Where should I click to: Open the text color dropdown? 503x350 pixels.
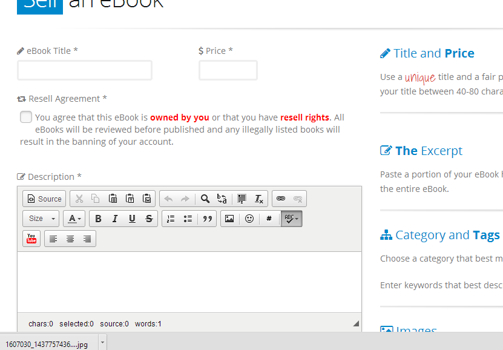[74, 219]
